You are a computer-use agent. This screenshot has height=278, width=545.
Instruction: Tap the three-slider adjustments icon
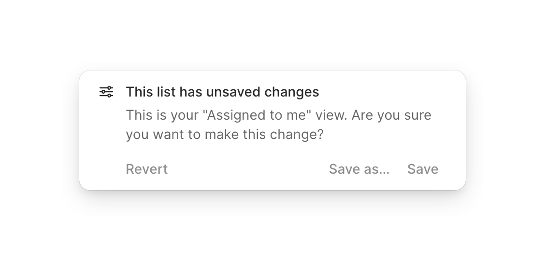[x=106, y=92]
